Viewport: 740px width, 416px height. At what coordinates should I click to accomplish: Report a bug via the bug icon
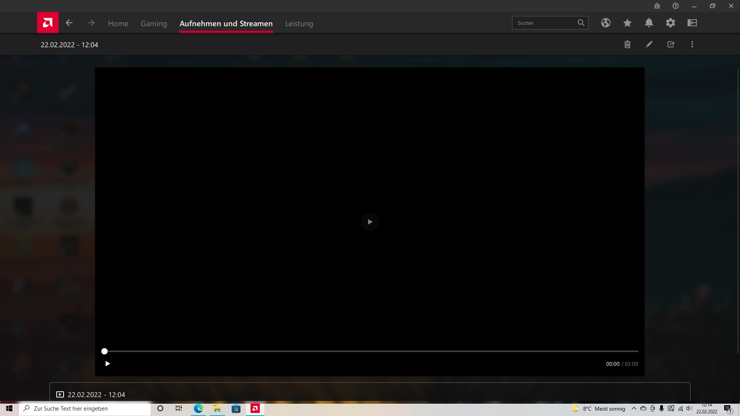(657, 6)
